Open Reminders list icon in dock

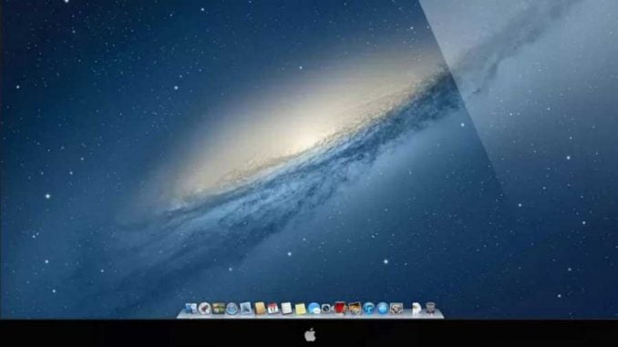point(286,308)
